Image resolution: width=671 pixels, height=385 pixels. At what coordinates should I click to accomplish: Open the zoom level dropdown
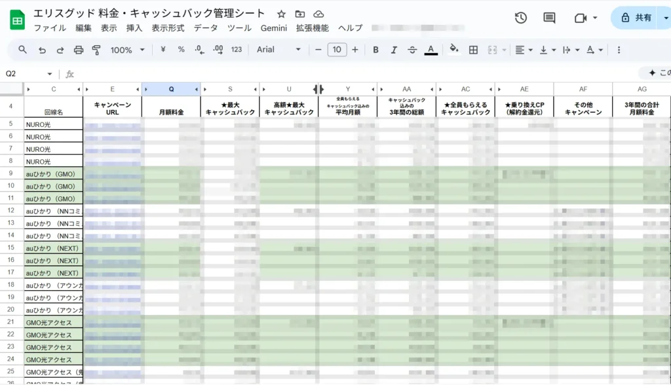click(x=128, y=49)
